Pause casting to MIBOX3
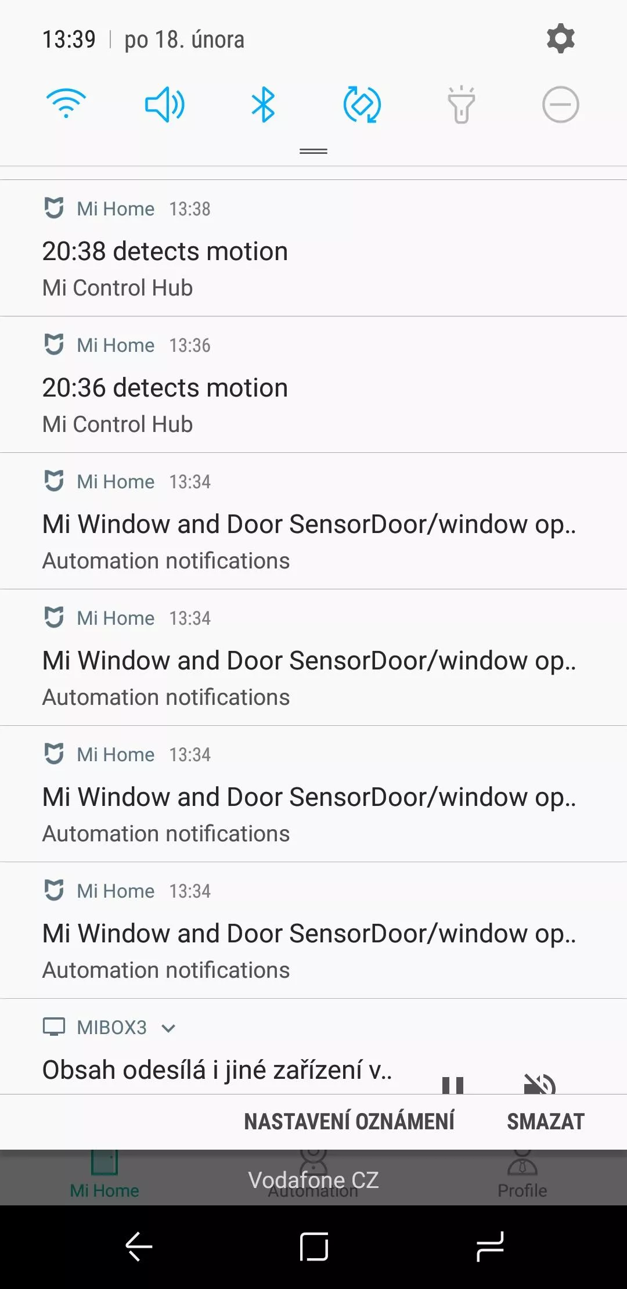 point(453,1085)
